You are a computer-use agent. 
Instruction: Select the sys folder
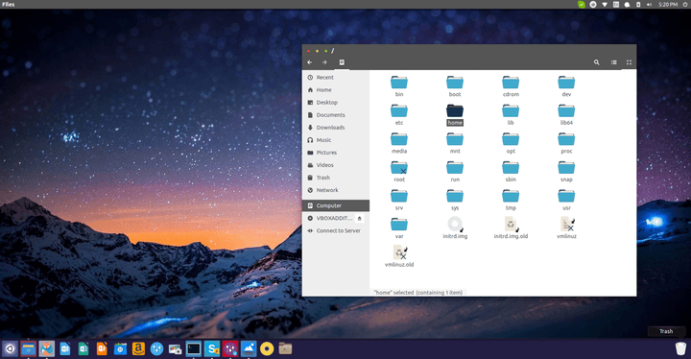tap(455, 200)
